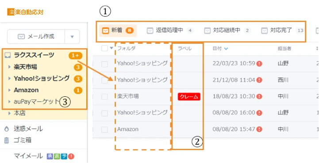319x163 pixels.
Task: Click the envelope icon of 対応完了 tab
Action: click(x=265, y=30)
